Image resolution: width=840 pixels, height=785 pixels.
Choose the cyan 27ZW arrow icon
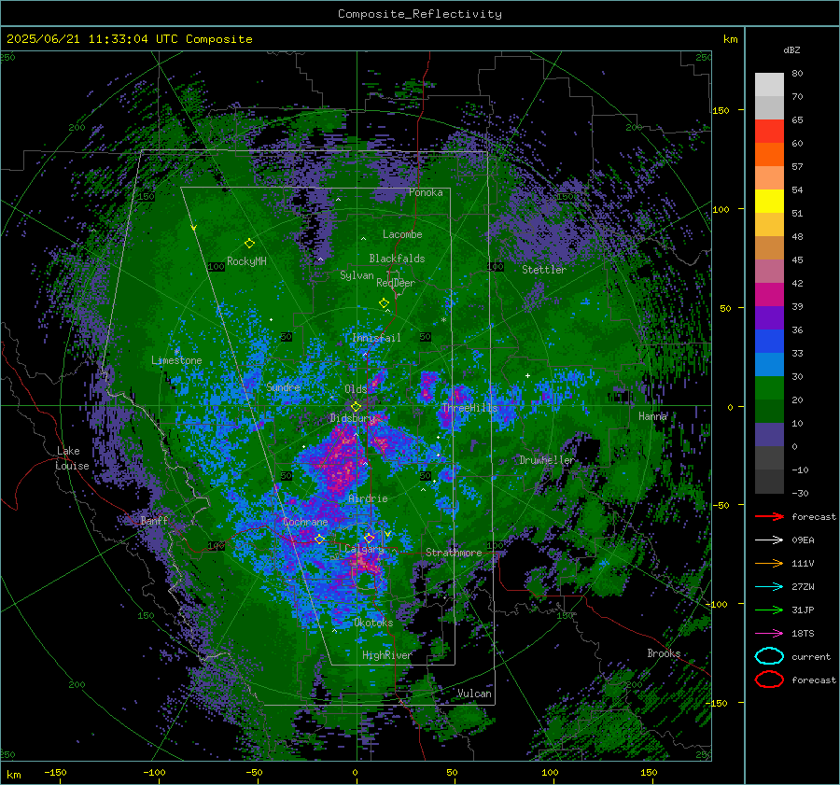769,587
